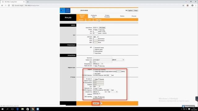Choose Köprü Modu as ISP type

tap(94, 53)
